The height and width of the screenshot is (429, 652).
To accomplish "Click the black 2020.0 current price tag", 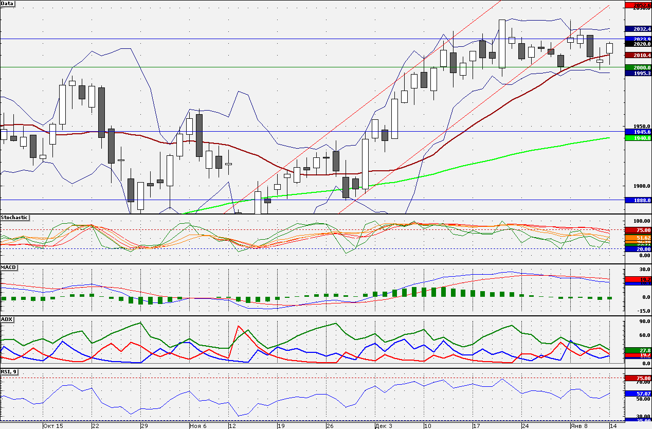I will click(638, 45).
